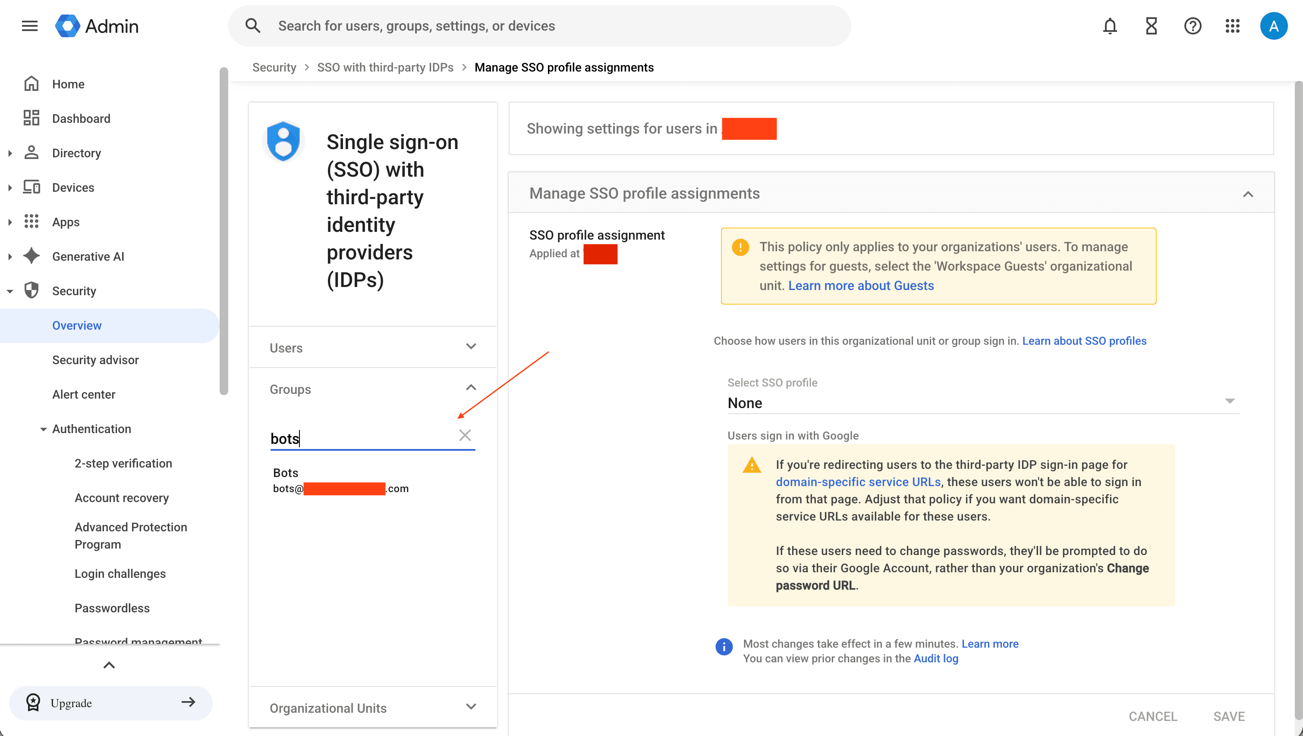Select Overview in Security menu

tap(109, 325)
